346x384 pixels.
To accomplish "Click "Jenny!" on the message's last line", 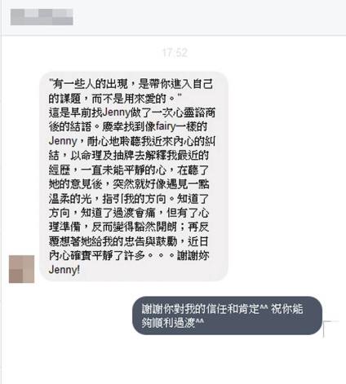I will (x=64, y=270).
